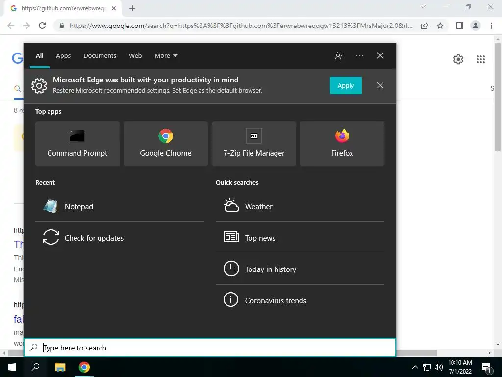Image resolution: width=502 pixels, height=377 pixels.
Task: Open a new Chrome tab
Action: click(132, 9)
